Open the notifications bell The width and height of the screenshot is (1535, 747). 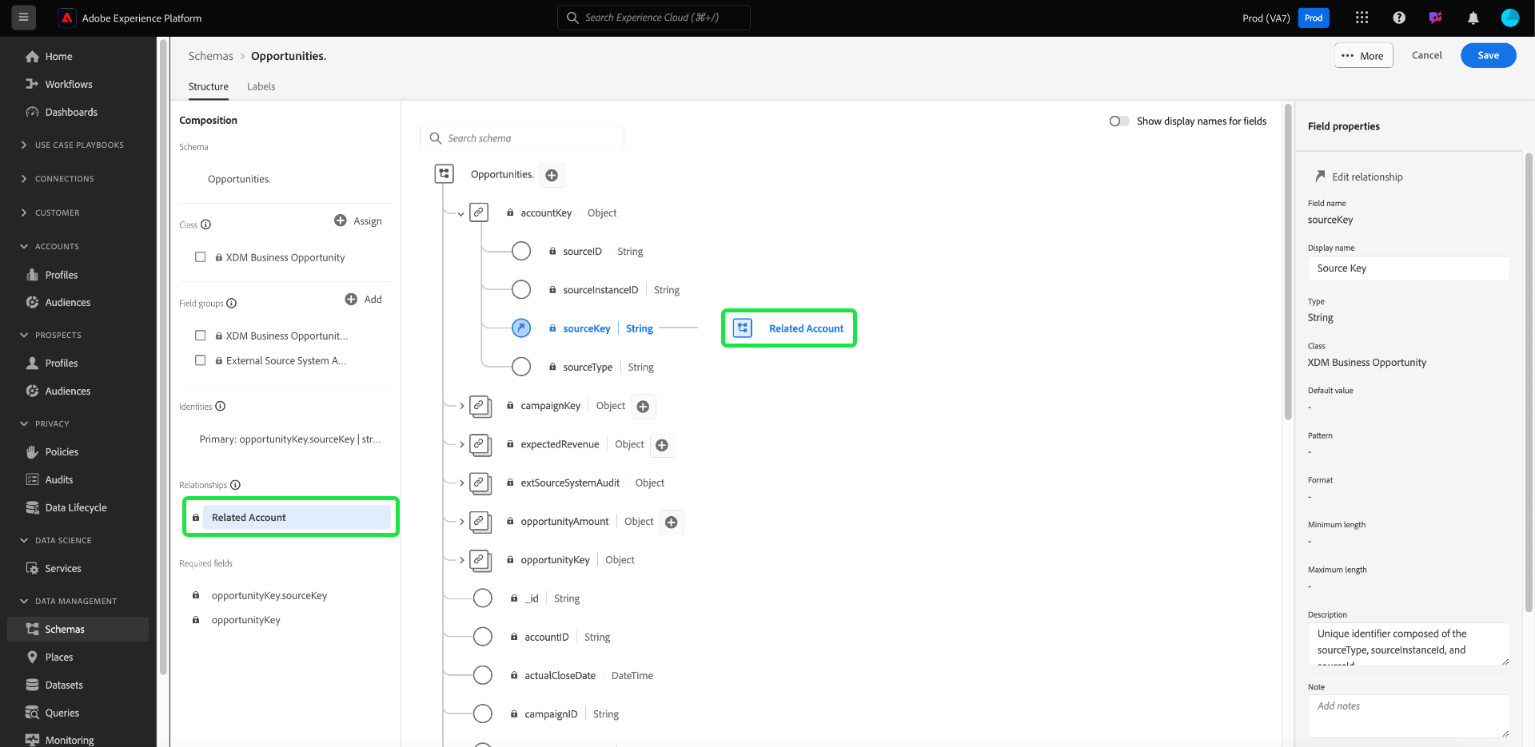(x=1473, y=18)
